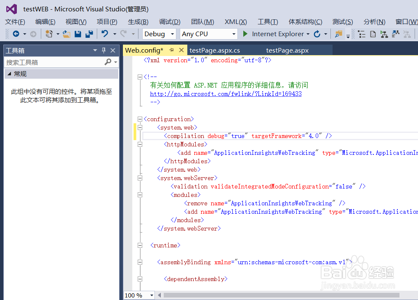
Task: Collapse the dependentAssembly element
Action: (x=140, y=279)
